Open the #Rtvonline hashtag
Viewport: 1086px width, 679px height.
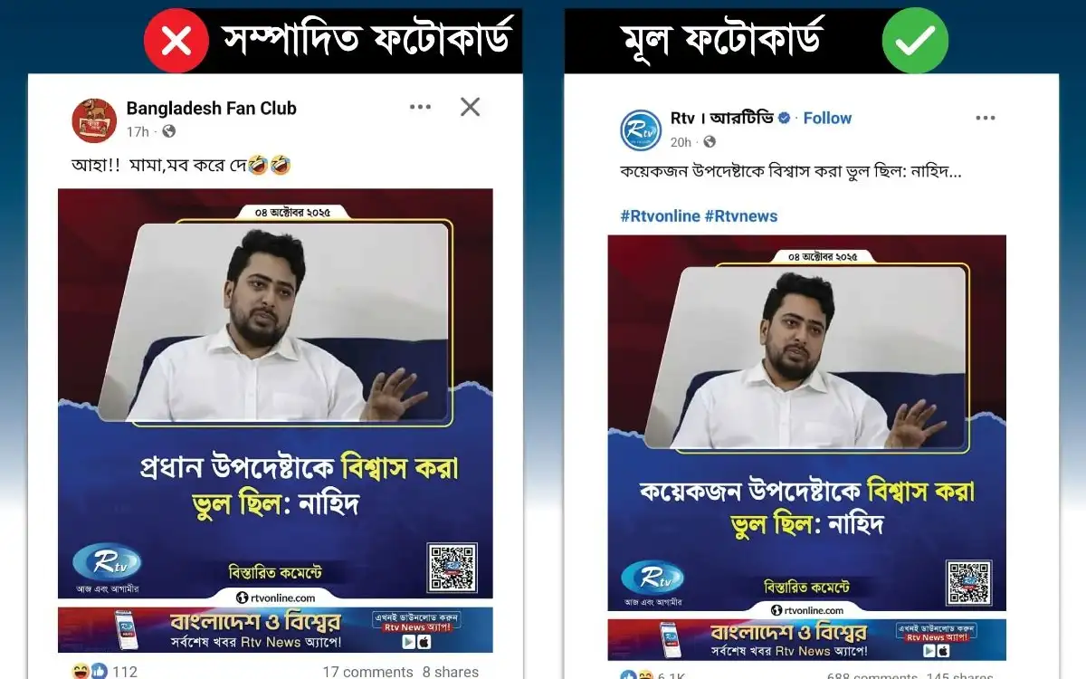pyautogui.click(x=660, y=215)
